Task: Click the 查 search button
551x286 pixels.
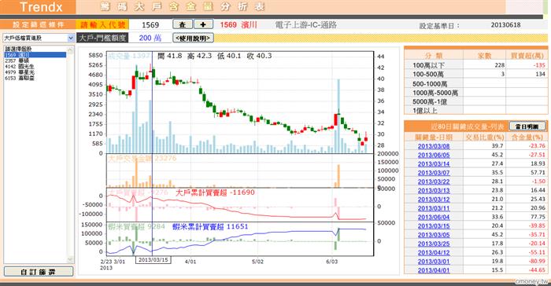Action: [x=183, y=24]
